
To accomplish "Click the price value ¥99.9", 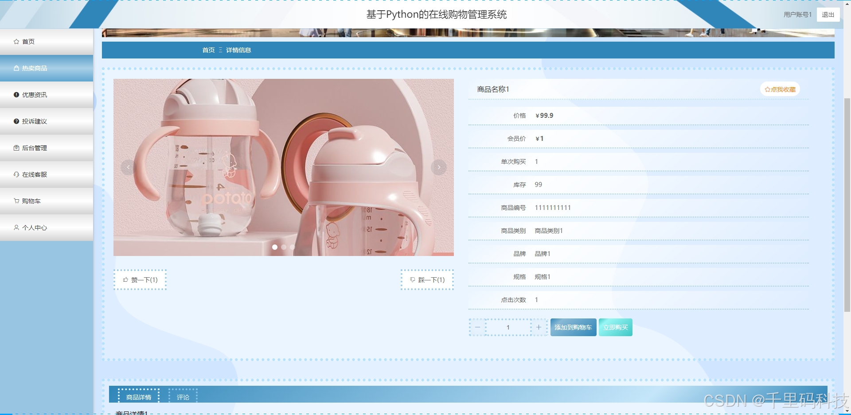I will [544, 116].
